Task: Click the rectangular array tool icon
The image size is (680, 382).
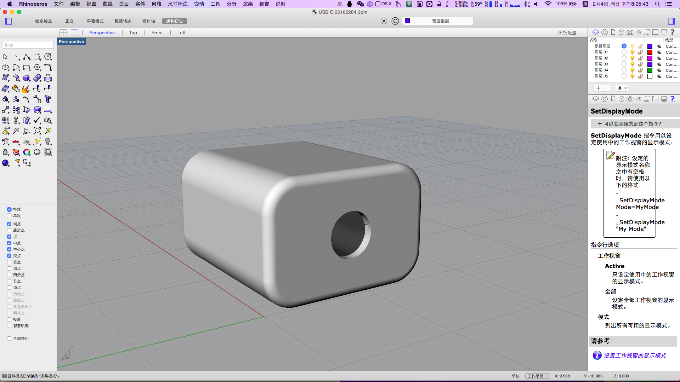Action: click(x=5, y=121)
